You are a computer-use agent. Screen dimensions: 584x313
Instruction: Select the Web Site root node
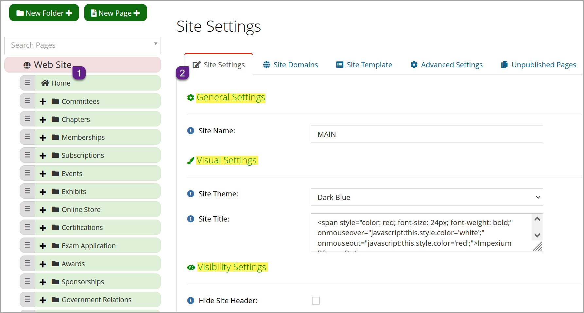82,65
